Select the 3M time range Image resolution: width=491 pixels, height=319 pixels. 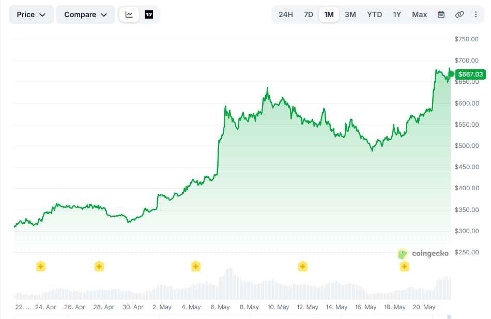(350, 14)
